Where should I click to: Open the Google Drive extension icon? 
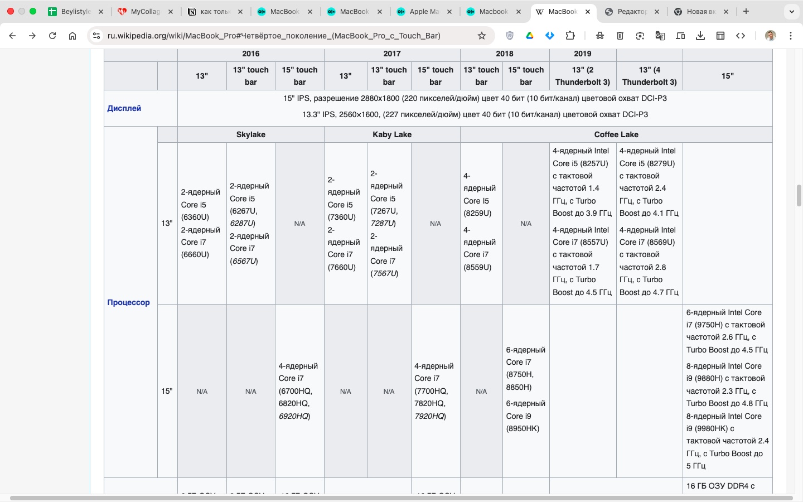530,36
